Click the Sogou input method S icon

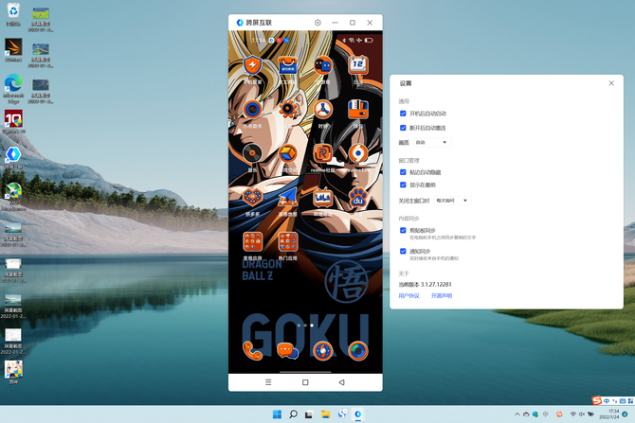click(596, 400)
